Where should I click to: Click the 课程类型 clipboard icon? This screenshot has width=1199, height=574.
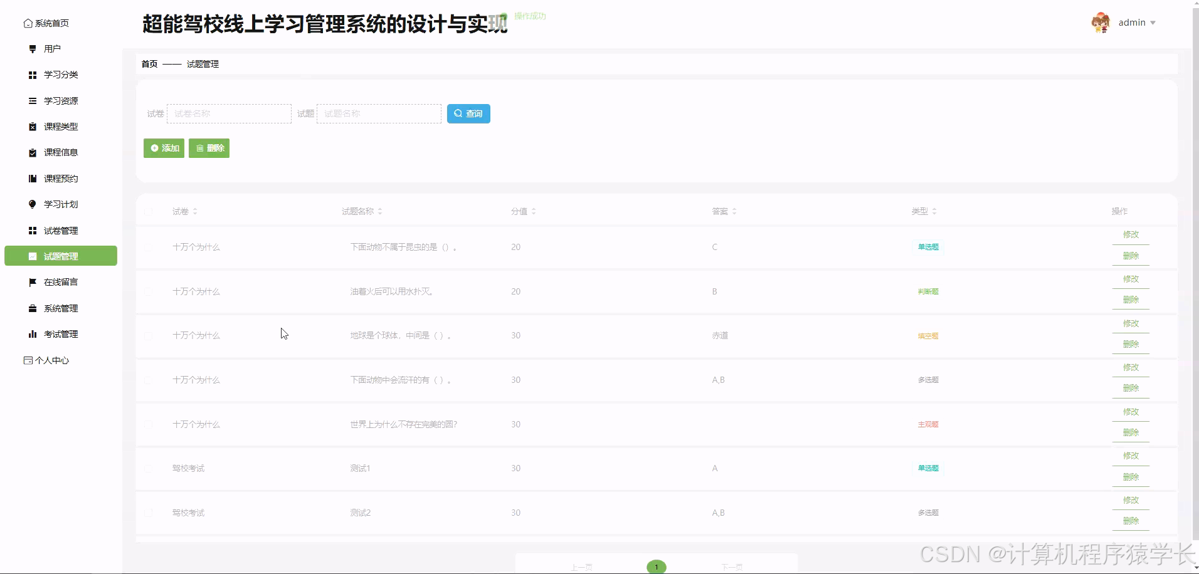33,127
